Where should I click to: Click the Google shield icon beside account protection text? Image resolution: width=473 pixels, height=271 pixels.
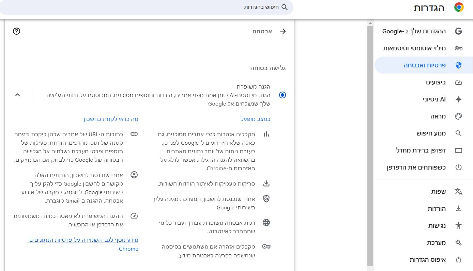tap(266, 198)
